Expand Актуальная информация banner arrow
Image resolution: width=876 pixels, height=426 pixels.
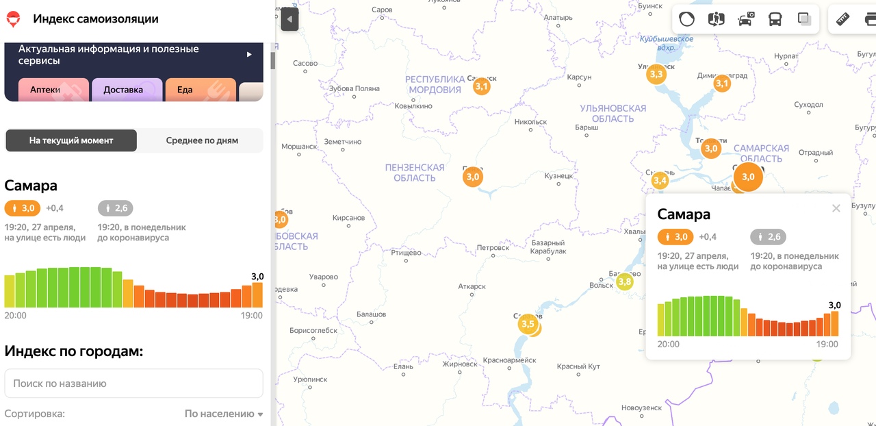(249, 54)
